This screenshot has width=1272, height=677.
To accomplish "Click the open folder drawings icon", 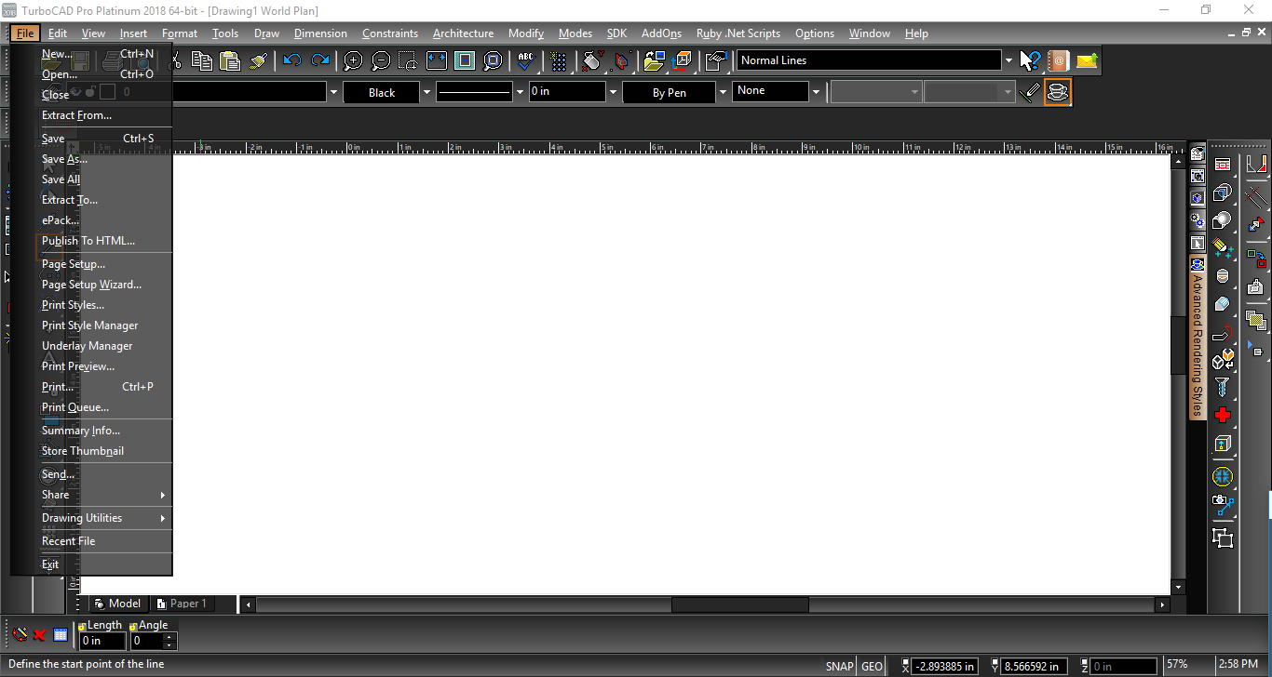I will [x=655, y=60].
